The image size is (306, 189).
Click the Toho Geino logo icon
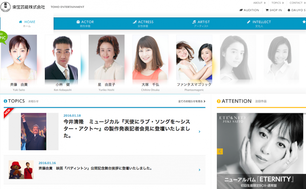[5, 7]
